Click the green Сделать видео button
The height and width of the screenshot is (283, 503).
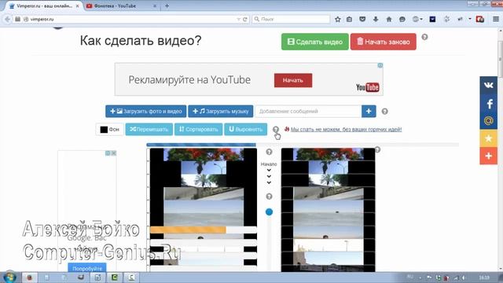click(314, 42)
